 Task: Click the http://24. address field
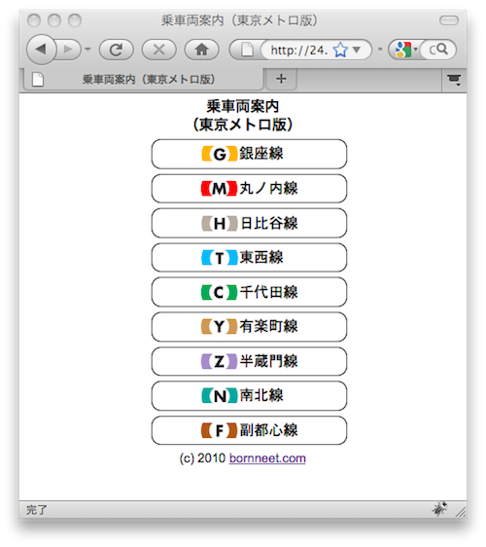coord(299,50)
